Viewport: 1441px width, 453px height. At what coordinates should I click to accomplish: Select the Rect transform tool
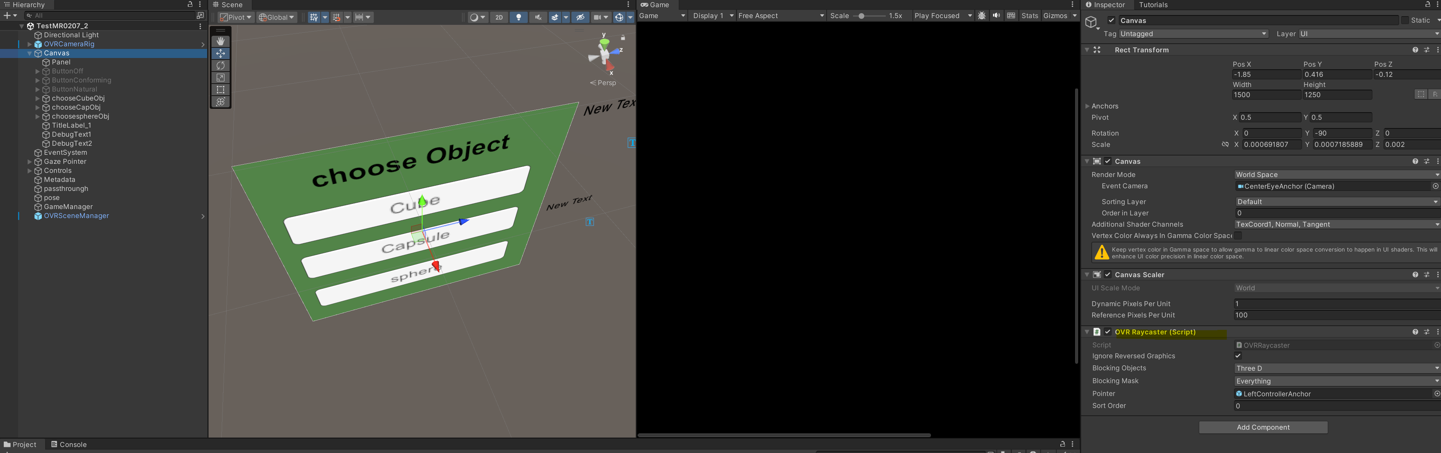pos(220,90)
